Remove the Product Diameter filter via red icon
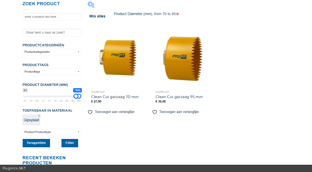Screen dimensions: 312x172 178,14
